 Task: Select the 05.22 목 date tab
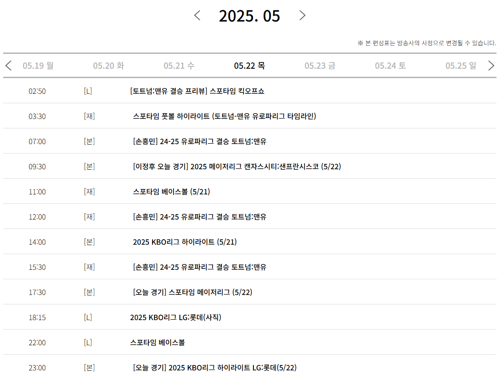tap(249, 66)
